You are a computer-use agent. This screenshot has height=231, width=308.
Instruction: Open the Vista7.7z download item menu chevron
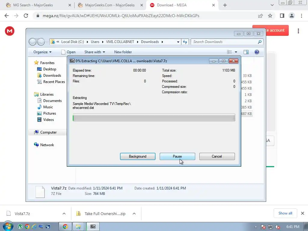point(64,214)
